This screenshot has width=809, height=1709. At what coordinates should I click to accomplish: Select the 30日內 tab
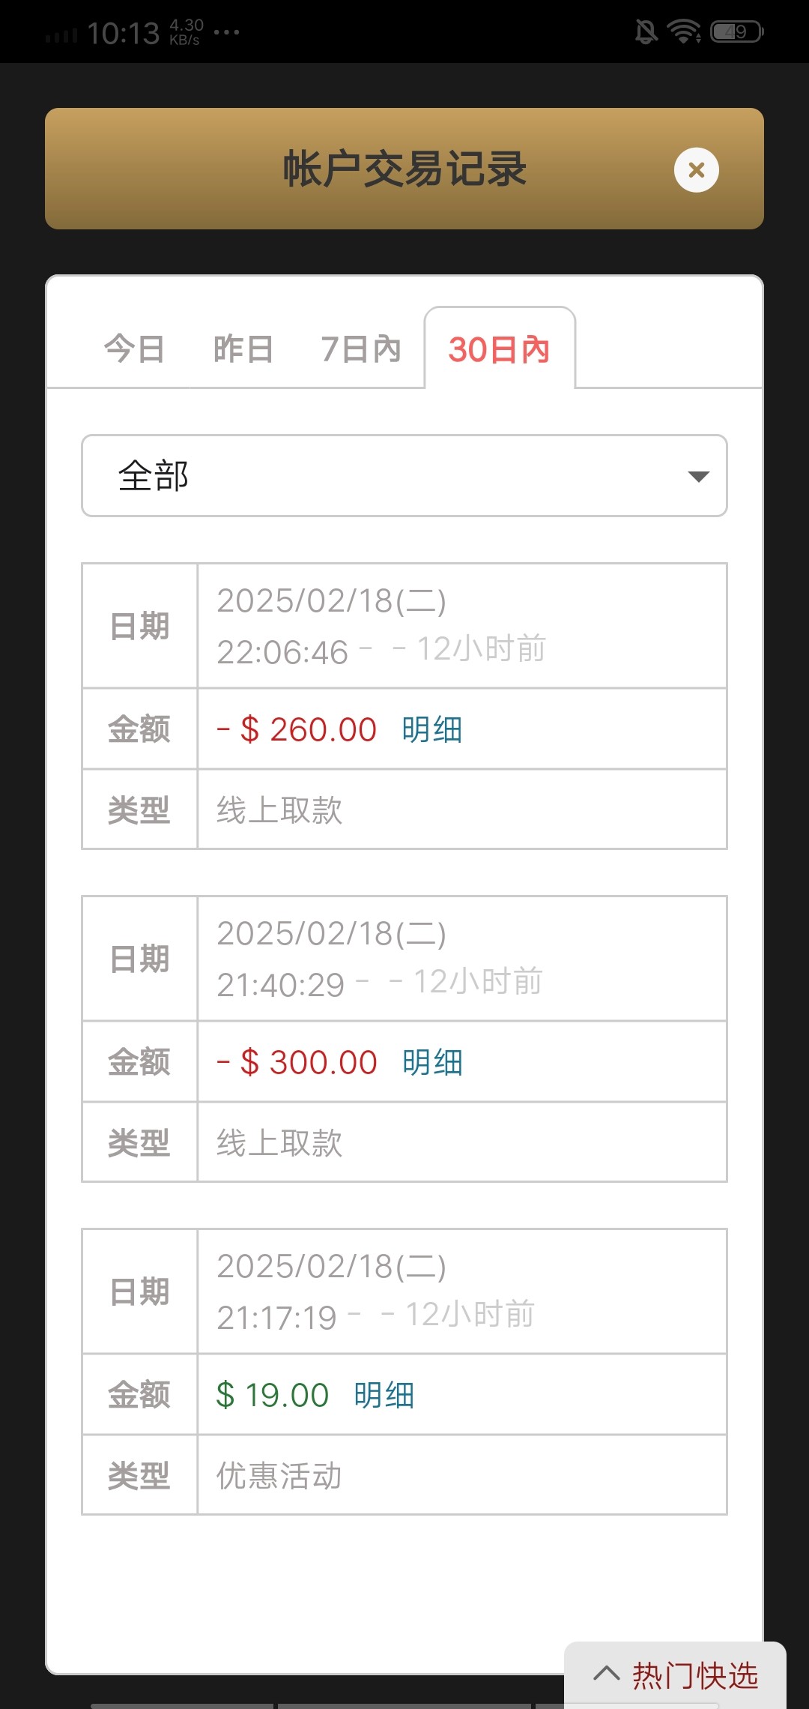(x=499, y=349)
